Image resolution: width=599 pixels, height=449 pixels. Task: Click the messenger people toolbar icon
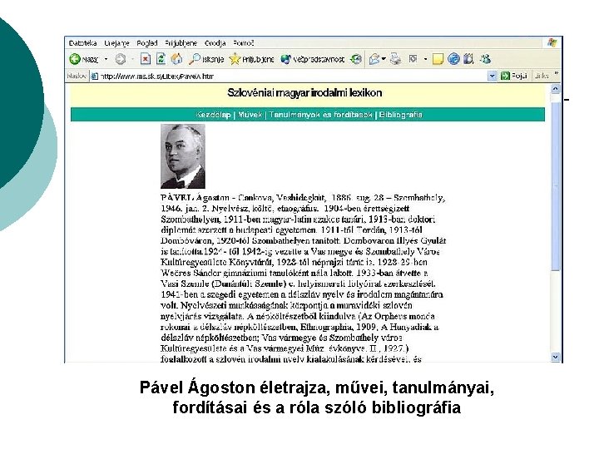click(485, 59)
